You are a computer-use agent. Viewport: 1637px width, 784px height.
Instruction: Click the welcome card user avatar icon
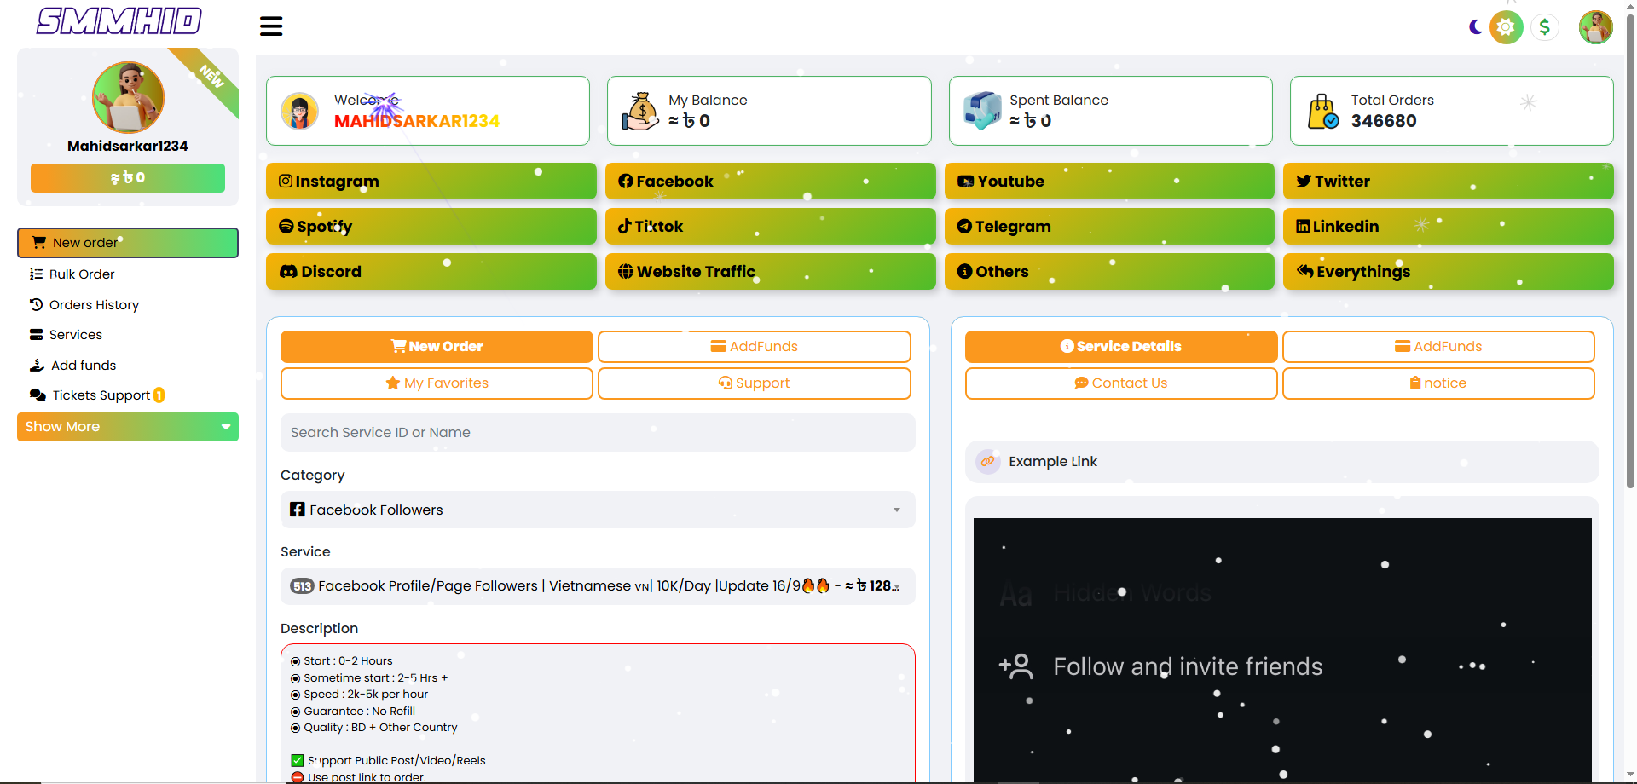300,111
